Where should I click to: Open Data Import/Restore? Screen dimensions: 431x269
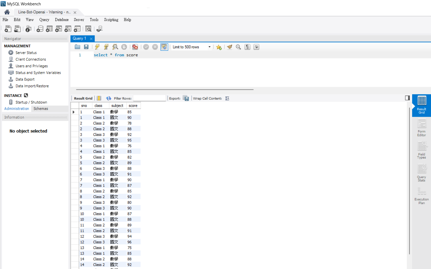[x=32, y=86]
